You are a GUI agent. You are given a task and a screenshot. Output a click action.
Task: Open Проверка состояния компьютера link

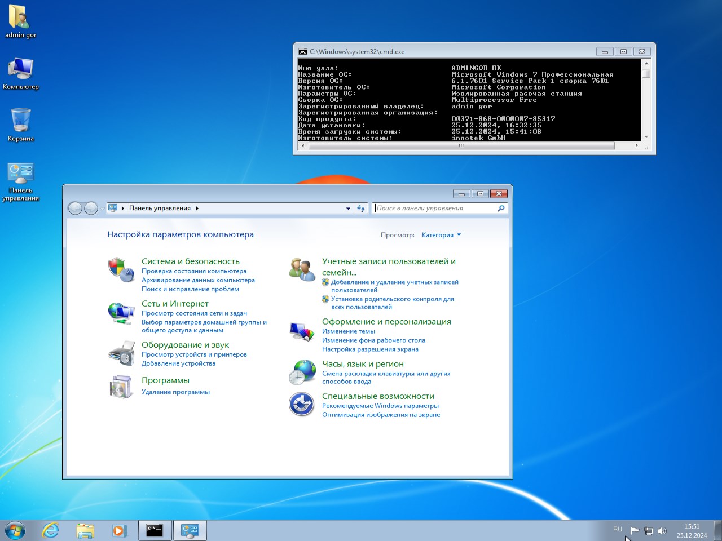pyautogui.click(x=194, y=271)
